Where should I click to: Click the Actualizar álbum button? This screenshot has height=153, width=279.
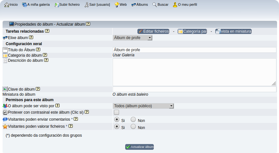click(x=139, y=147)
